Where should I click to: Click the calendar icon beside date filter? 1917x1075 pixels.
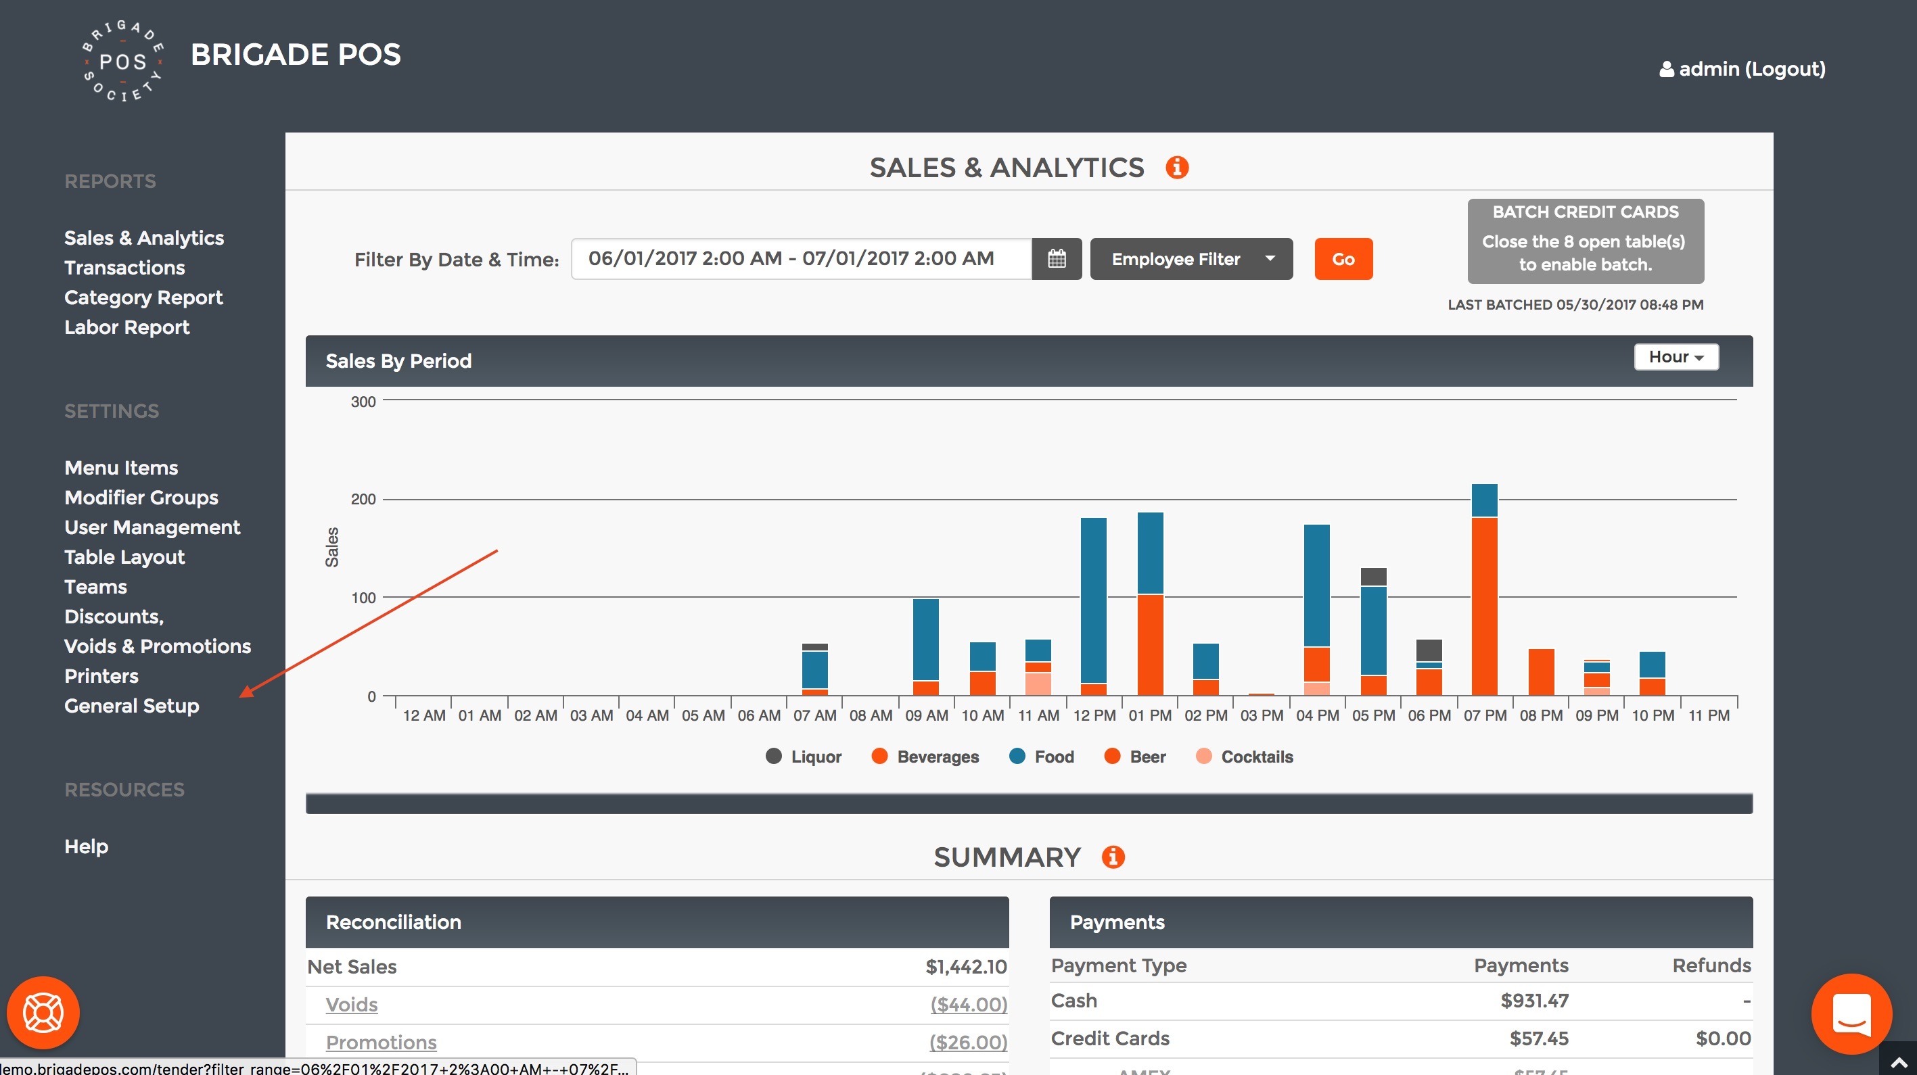point(1056,259)
